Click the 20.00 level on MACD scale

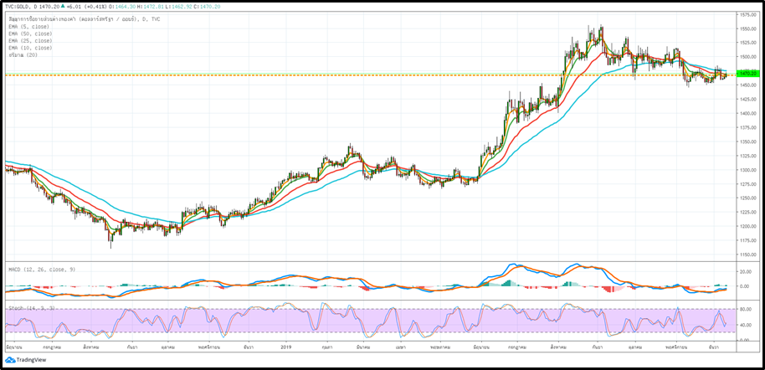(x=745, y=271)
